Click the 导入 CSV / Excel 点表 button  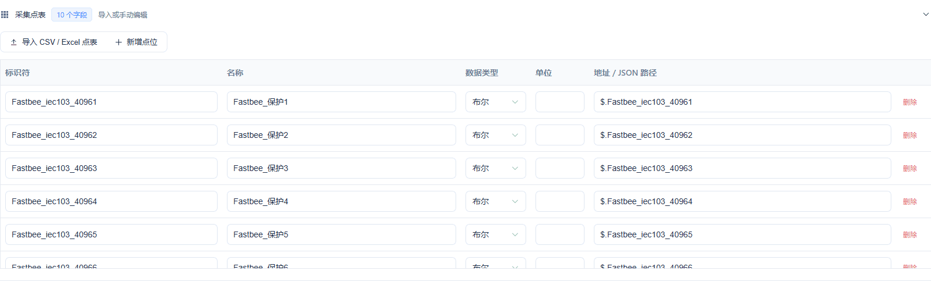coord(54,42)
